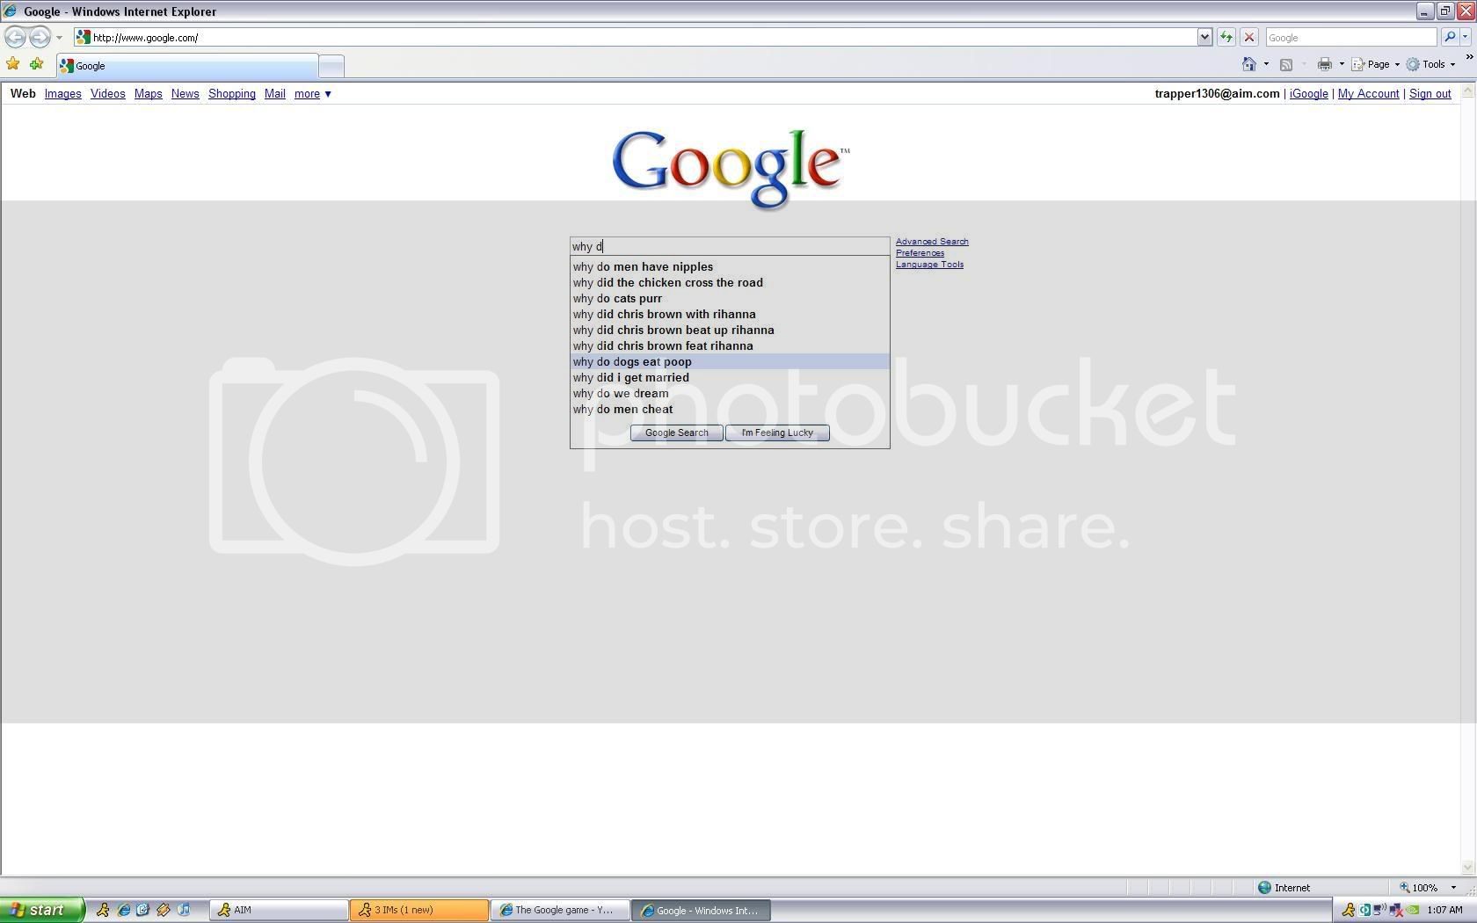Open the Page menu in command bar
1477x923 pixels.
point(1376,64)
